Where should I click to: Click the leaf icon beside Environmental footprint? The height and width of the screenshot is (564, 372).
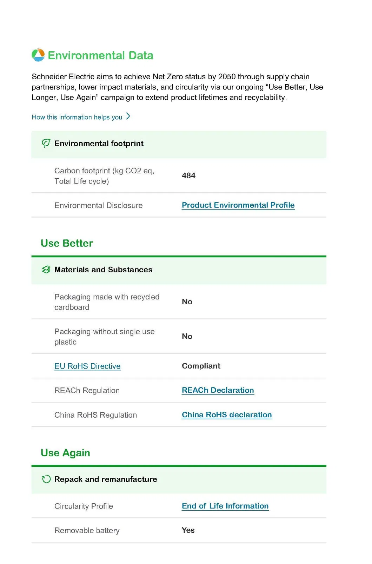46,143
